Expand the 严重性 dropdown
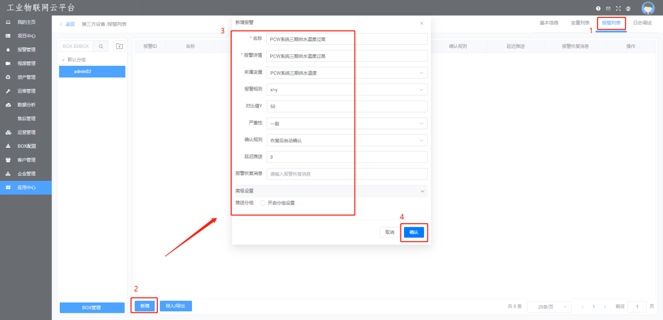 tap(346, 123)
